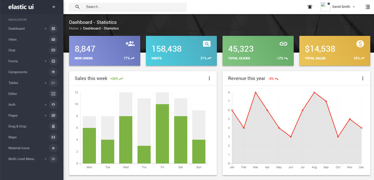
Task: Click the Editor icon in sidebar
Action: (x=53, y=94)
